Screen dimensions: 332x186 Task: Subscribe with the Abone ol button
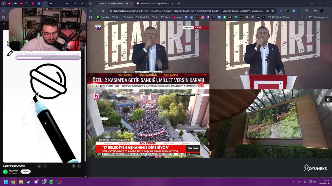[x=25, y=172]
